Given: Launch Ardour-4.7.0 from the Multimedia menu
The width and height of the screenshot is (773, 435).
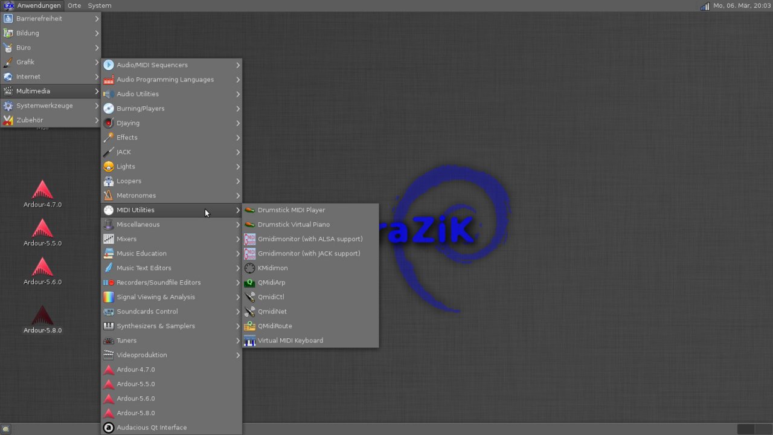Looking at the screenshot, I should tap(172, 370).
